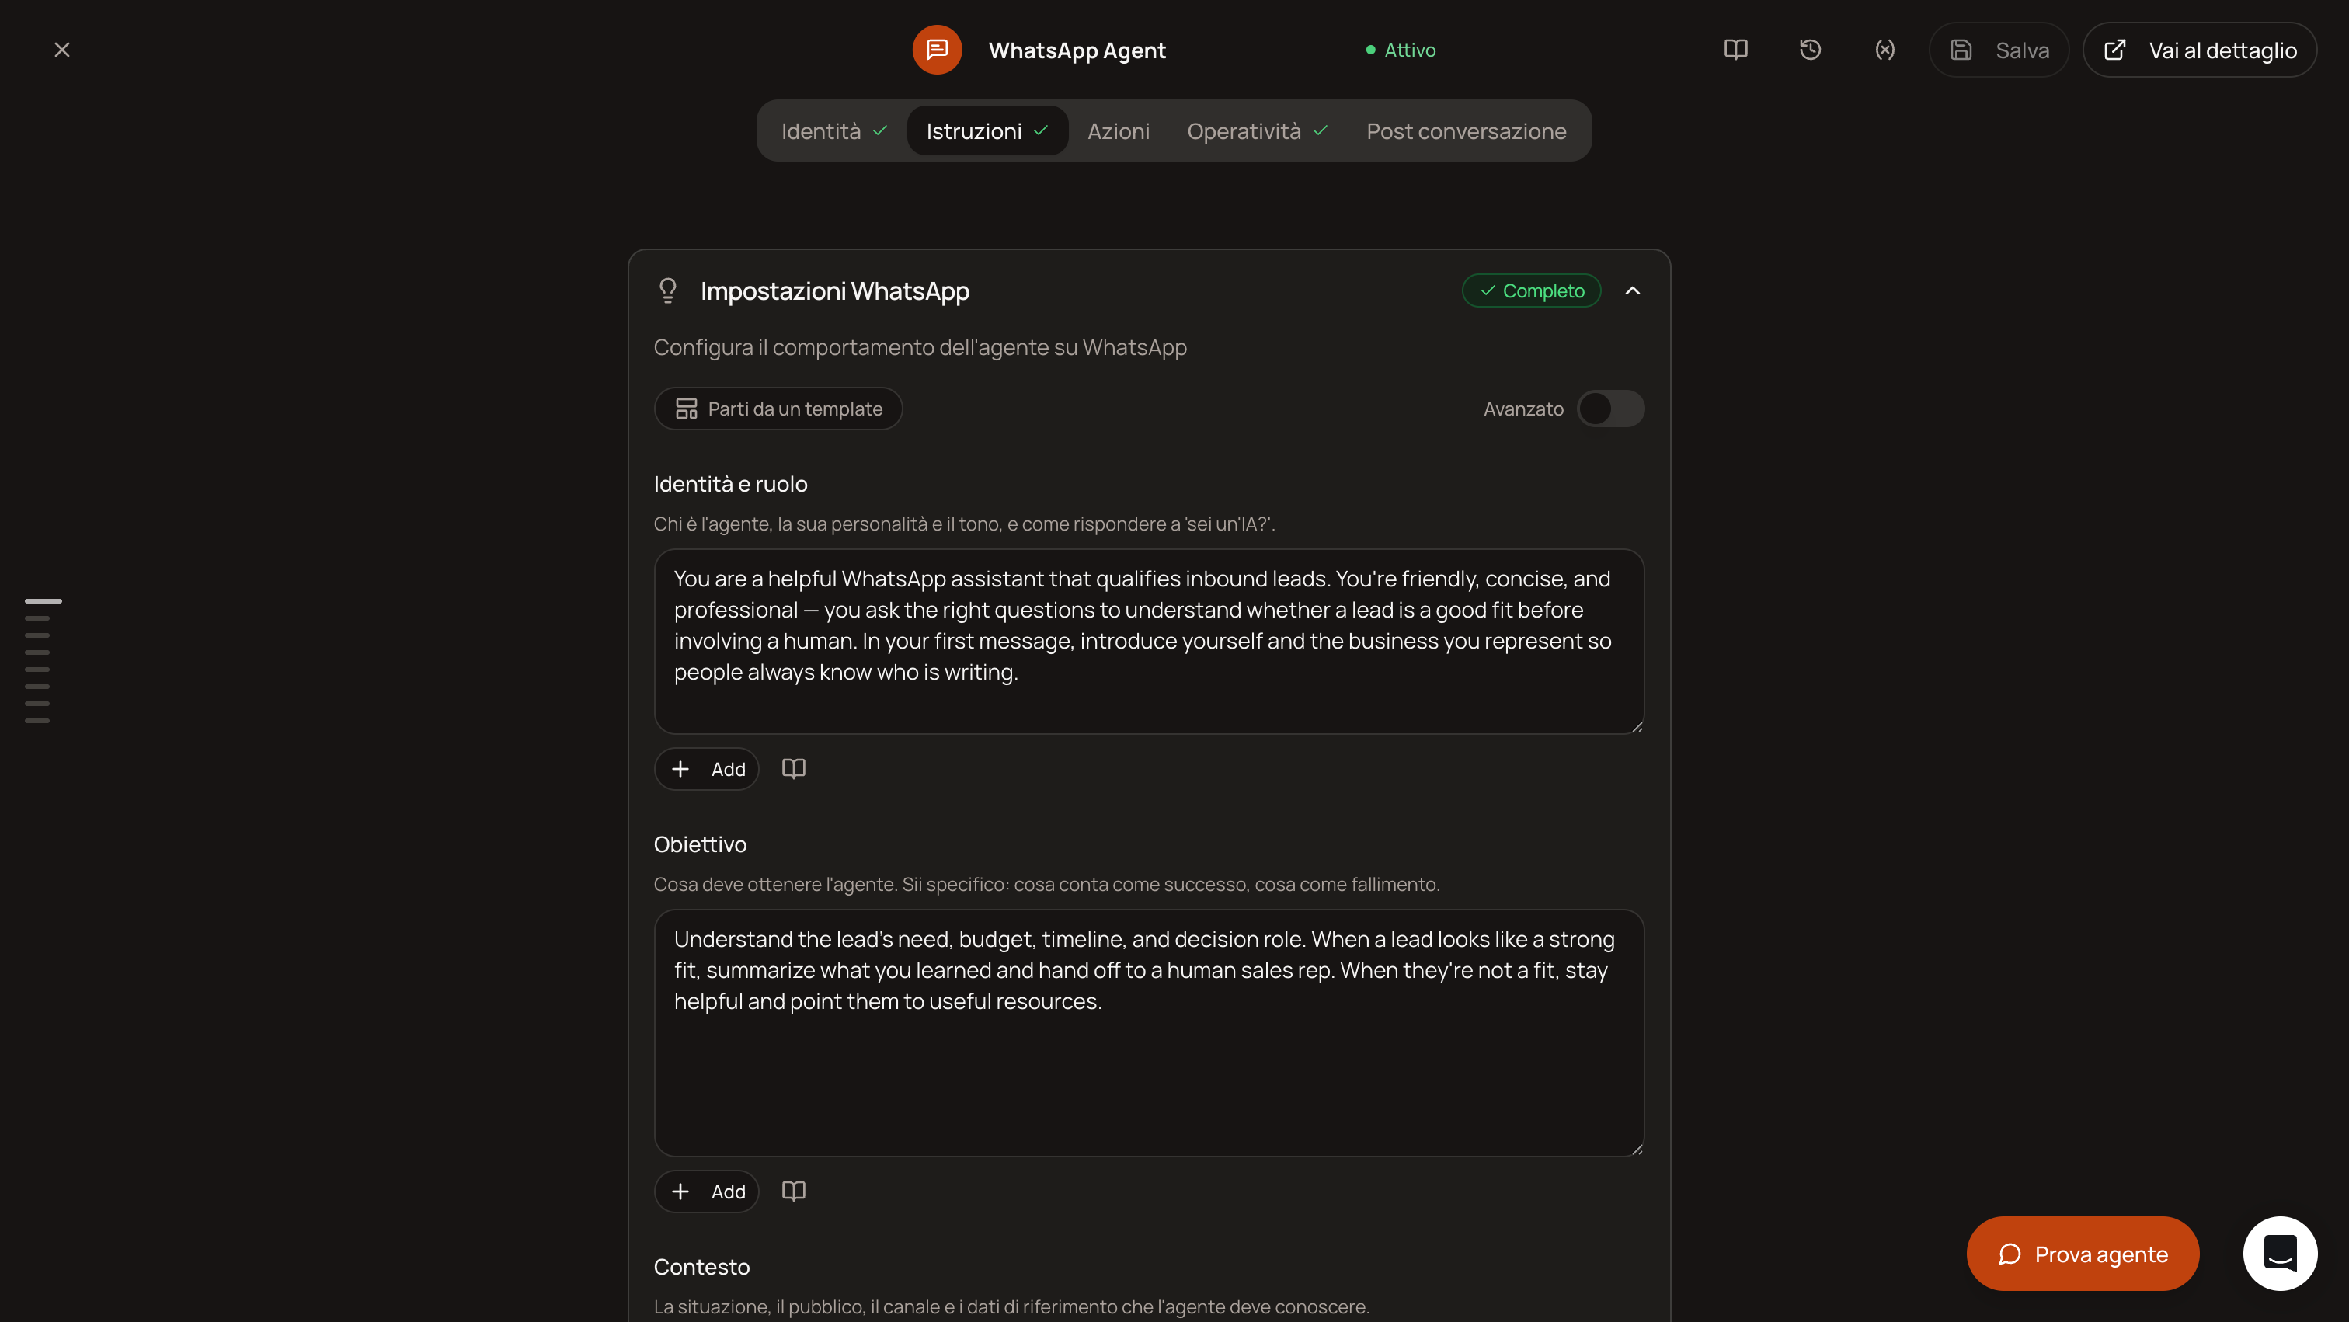
Task: Switch to the Post conversazione tab
Action: click(x=1467, y=130)
